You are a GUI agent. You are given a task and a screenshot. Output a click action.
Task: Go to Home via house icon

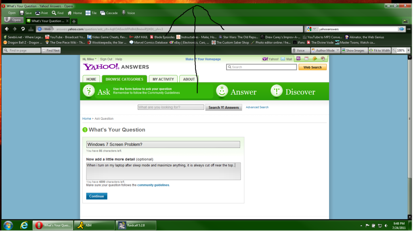point(75,13)
